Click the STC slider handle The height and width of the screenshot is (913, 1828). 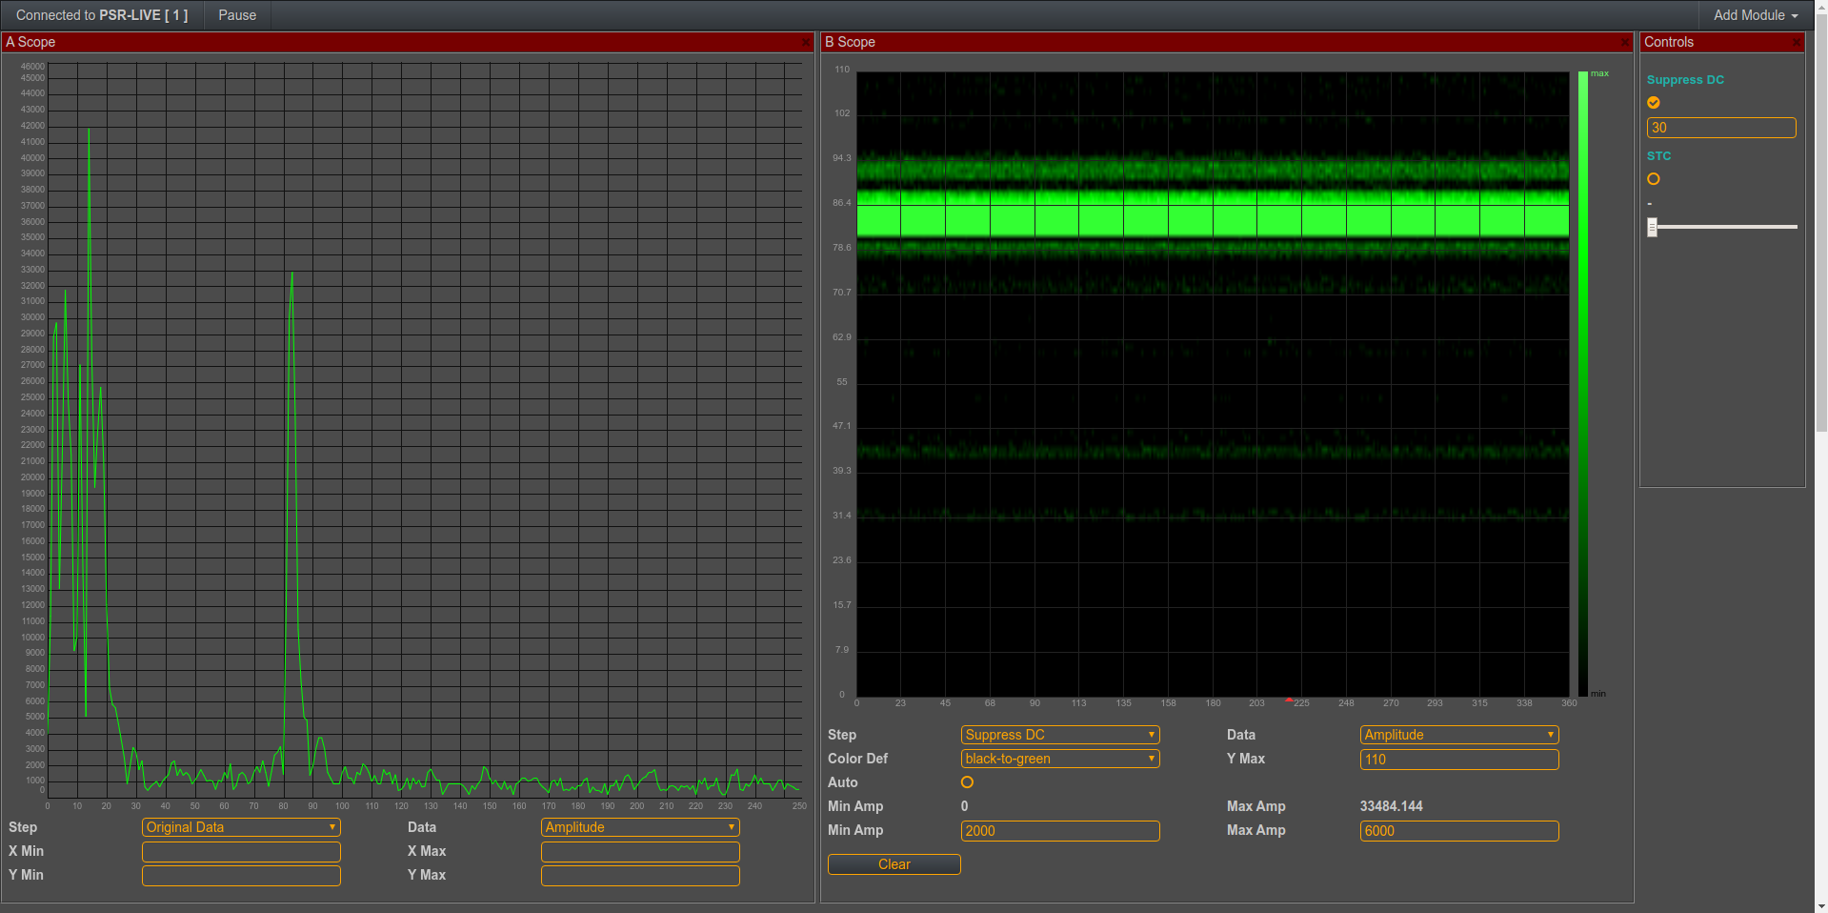click(x=1653, y=227)
